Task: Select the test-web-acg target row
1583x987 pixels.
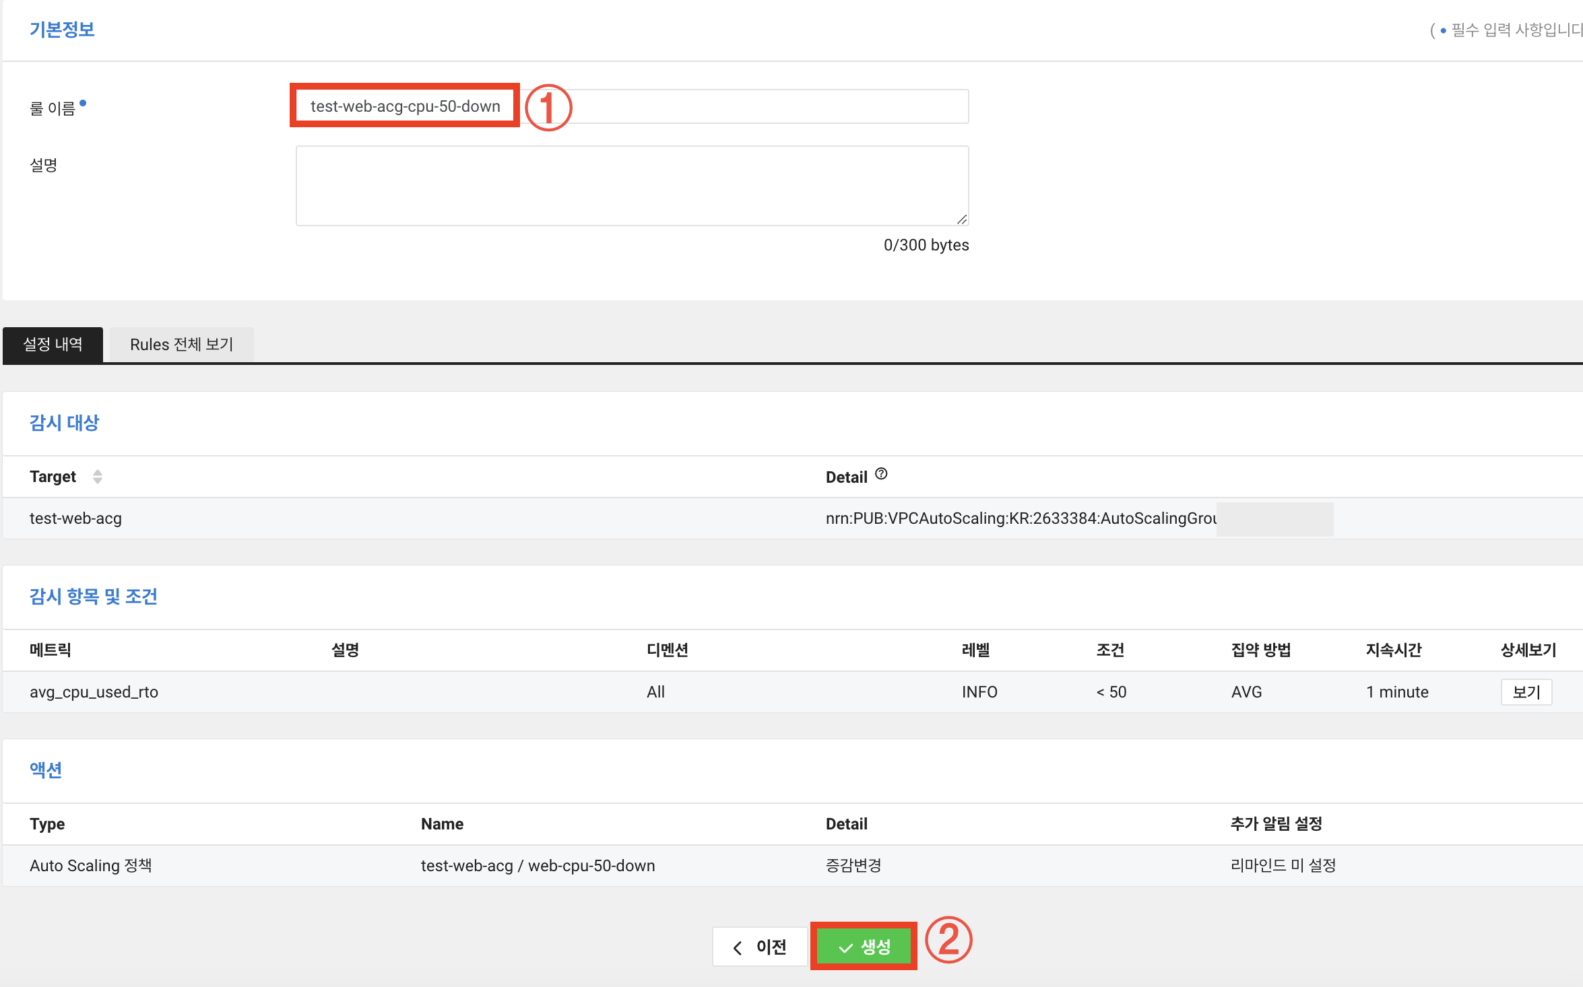Action: click(x=75, y=518)
